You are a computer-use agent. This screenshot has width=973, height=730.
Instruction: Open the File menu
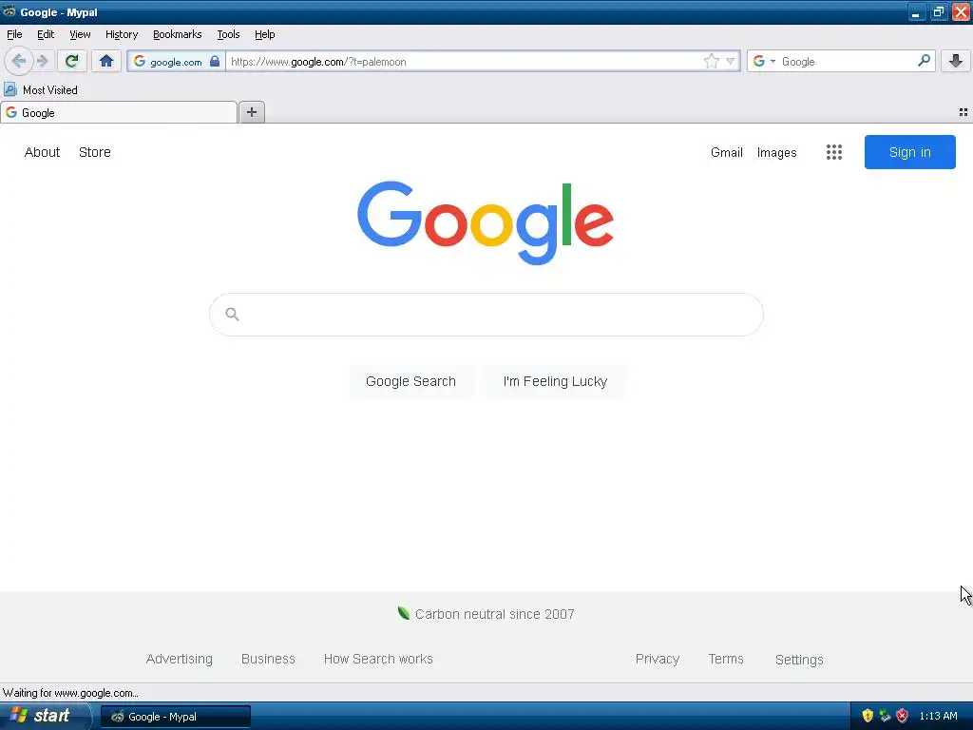click(x=14, y=34)
